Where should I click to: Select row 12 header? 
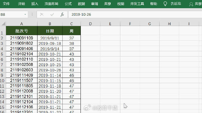click(x=3, y=91)
